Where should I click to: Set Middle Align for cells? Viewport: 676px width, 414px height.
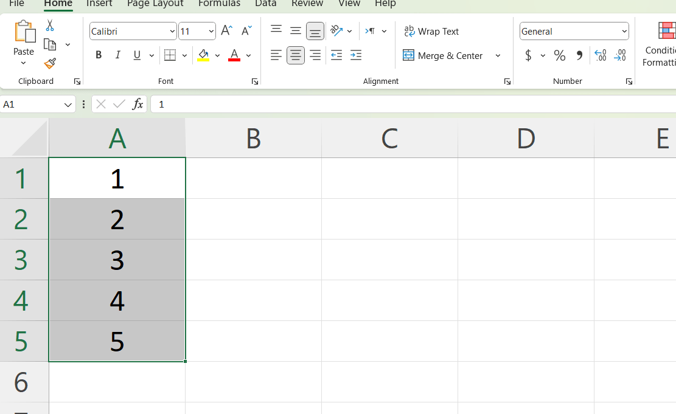(295, 30)
